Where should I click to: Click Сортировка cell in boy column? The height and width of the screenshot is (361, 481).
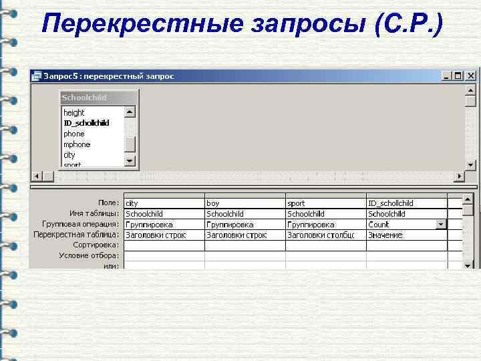[245, 245]
